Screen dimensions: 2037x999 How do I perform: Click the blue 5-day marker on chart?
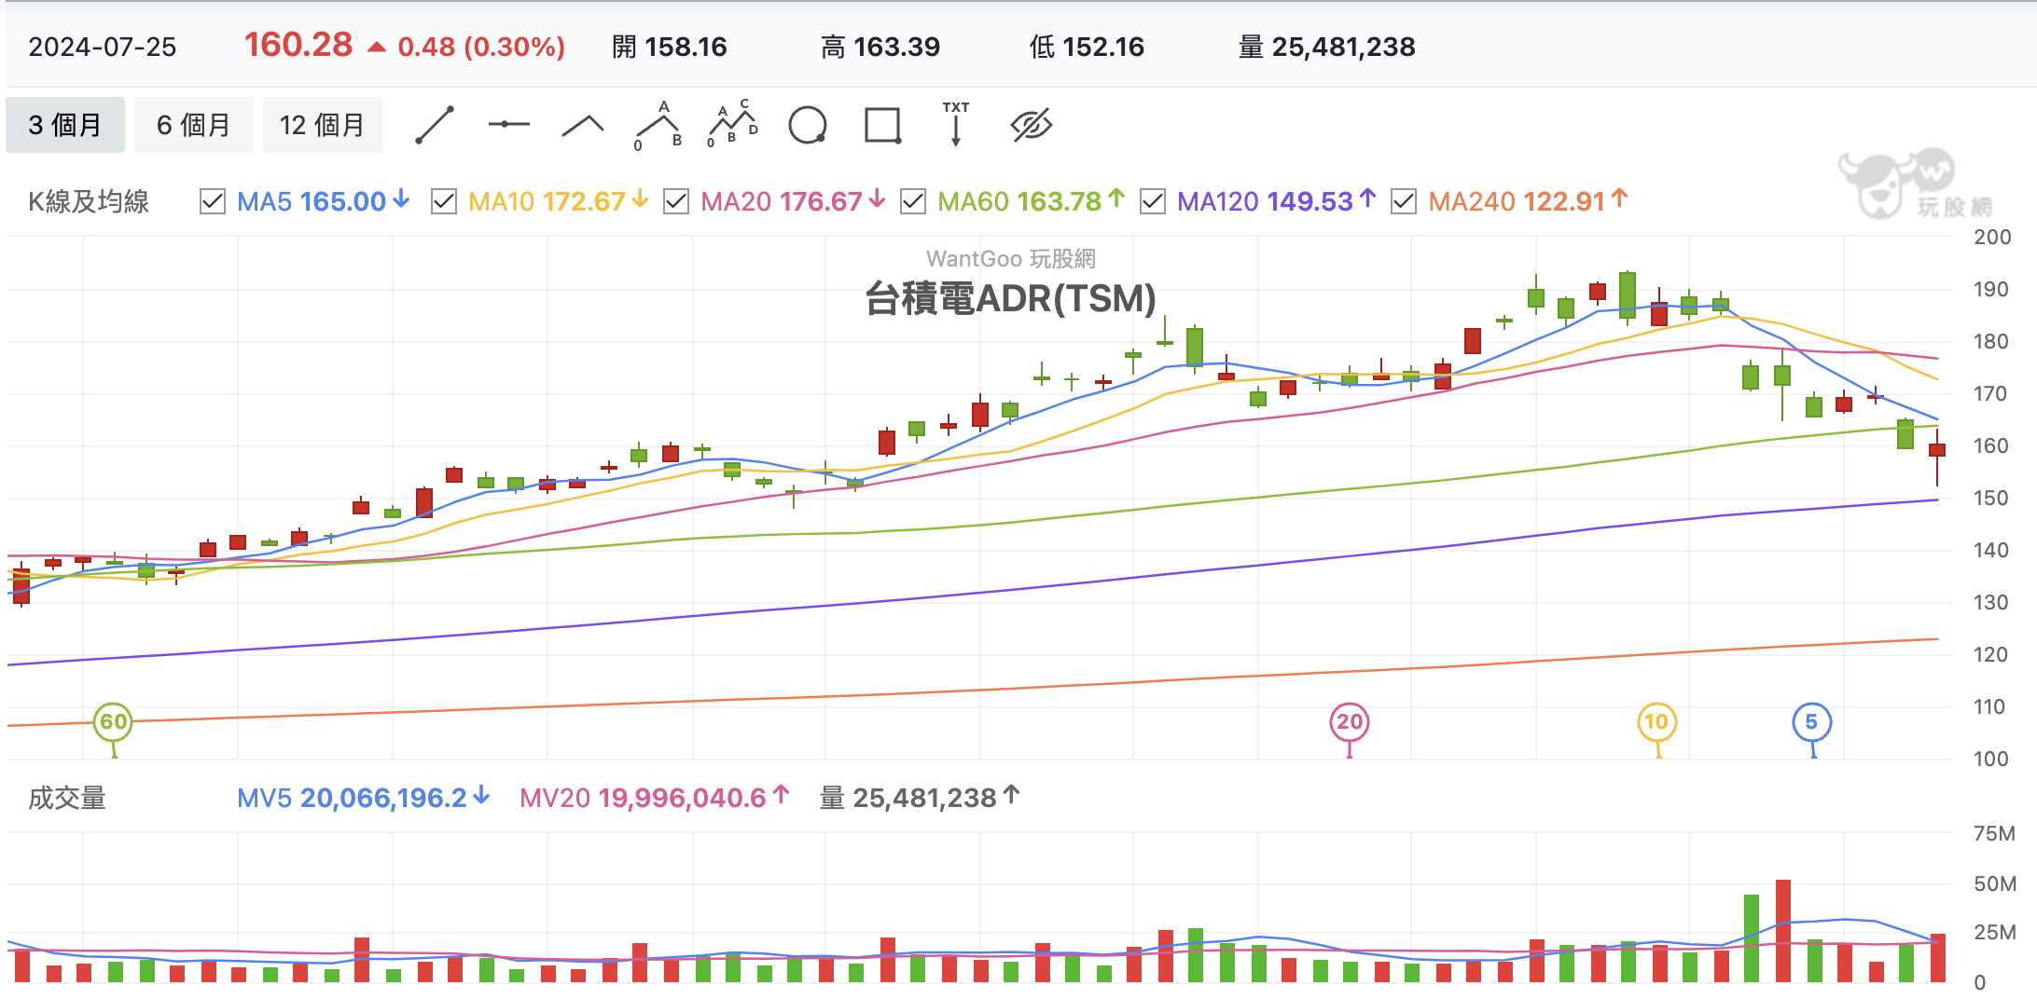click(x=1812, y=722)
